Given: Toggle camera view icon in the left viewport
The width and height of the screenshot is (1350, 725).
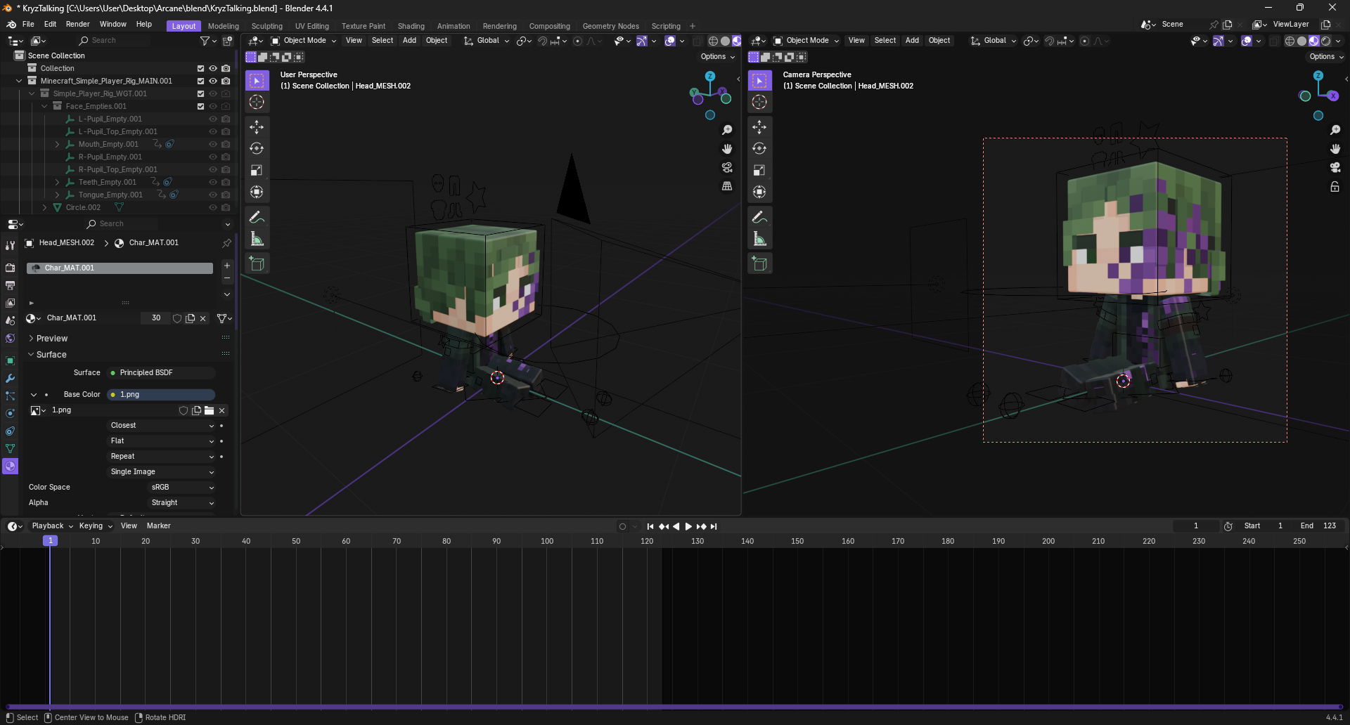Looking at the screenshot, I should (727, 167).
